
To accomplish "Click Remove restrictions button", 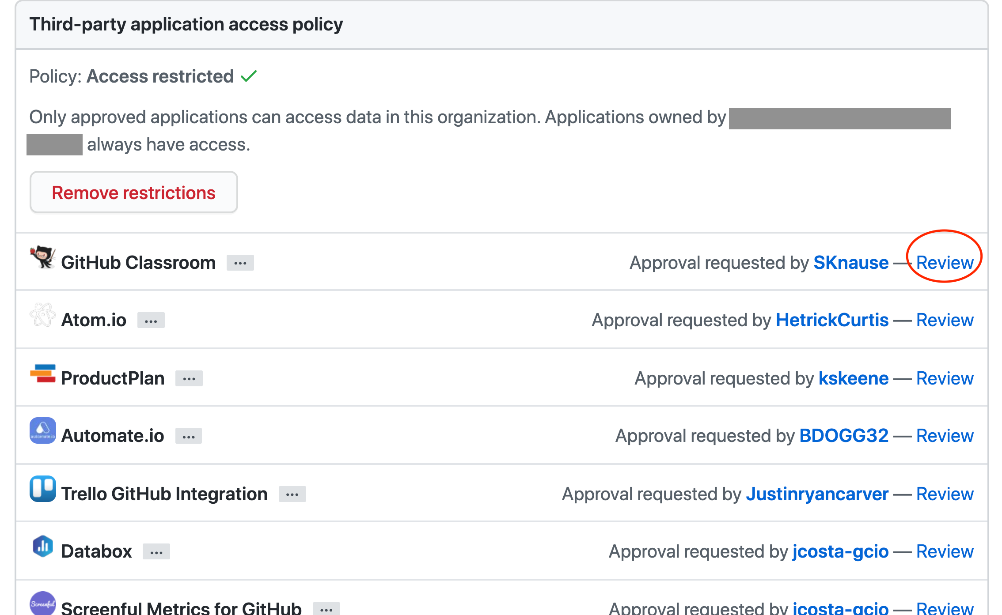I will pos(134,192).
